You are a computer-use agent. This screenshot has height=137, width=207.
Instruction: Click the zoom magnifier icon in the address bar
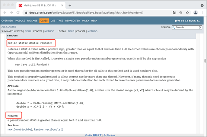pyautogui.click(x=181, y=13)
